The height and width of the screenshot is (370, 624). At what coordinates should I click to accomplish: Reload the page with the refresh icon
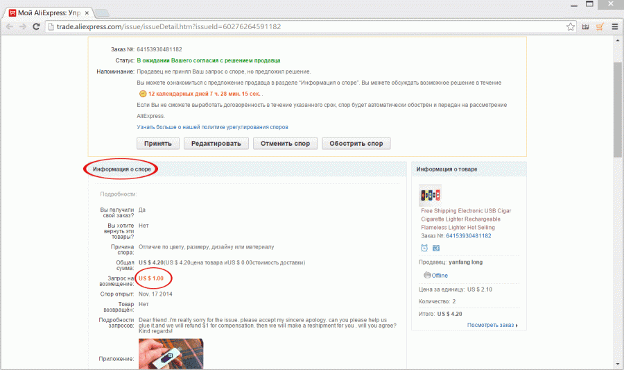tap(36, 26)
